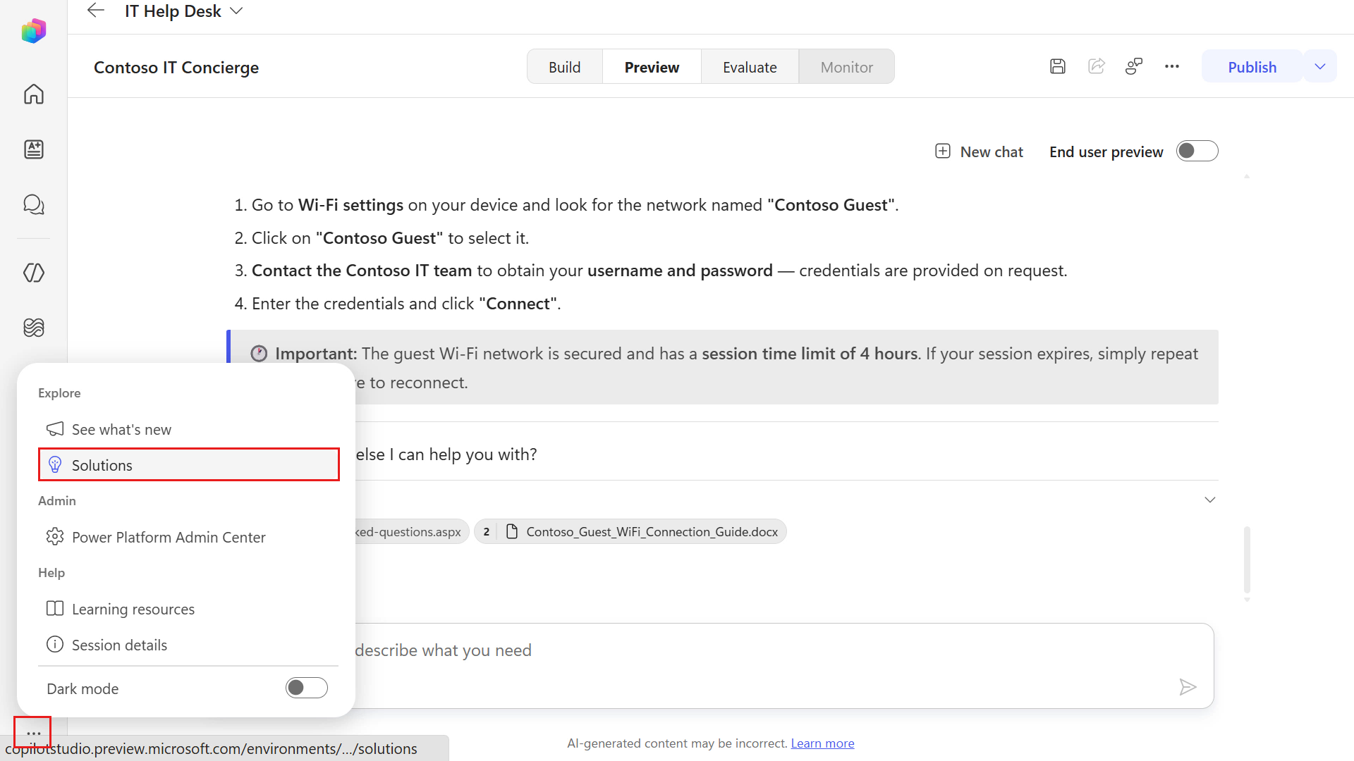The width and height of the screenshot is (1354, 761).
Task: Toggle End user preview switch
Action: [1197, 151]
